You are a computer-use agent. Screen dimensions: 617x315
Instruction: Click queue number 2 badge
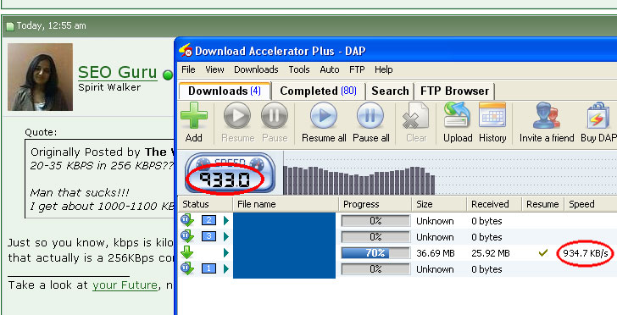tap(209, 220)
